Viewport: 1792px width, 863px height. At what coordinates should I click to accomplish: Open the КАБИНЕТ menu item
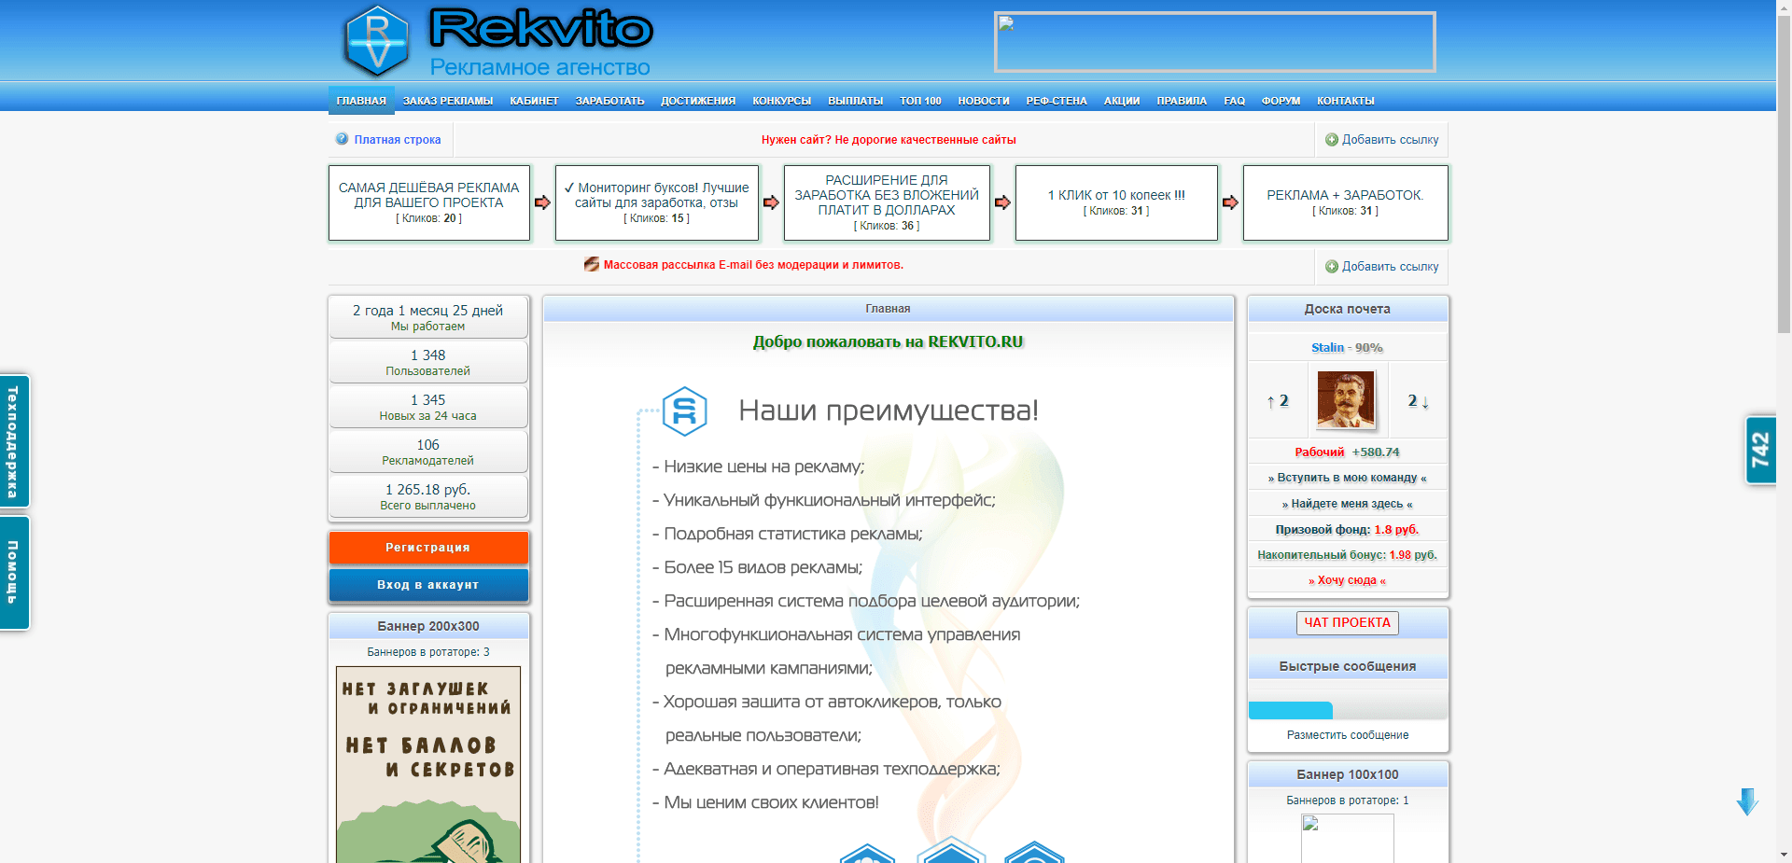click(533, 100)
